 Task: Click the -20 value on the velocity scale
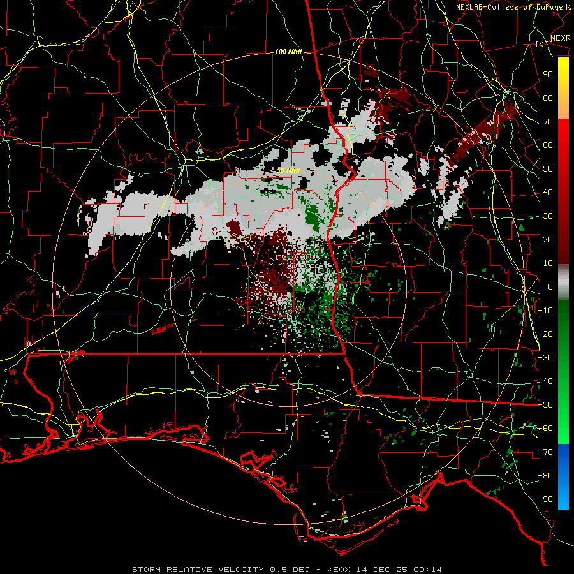[545, 334]
